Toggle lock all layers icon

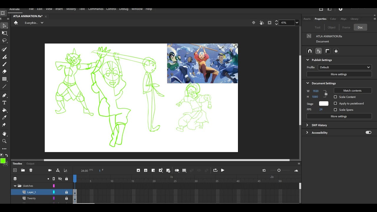pos(67,179)
